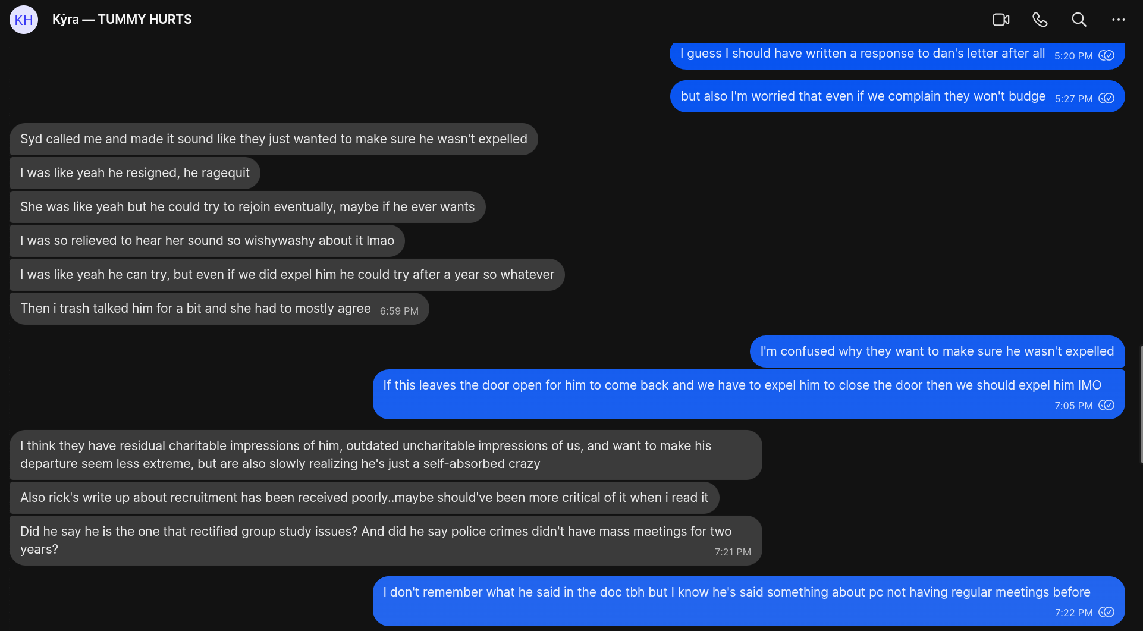
Task: Click the KH contact avatar
Action: [x=24, y=20]
